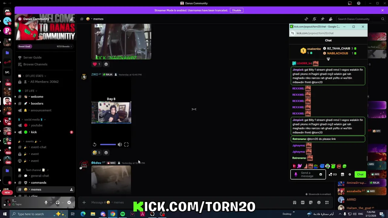This screenshot has height=218, width=388.
Task: Open microphone input options arrow
Action: pyautogui.click(x=51, y=203)
